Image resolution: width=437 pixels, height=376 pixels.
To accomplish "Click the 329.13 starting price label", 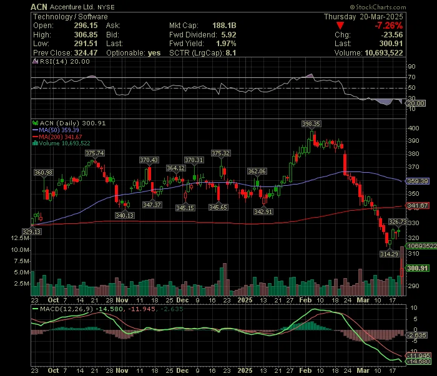I will click(x=32, y=231).
